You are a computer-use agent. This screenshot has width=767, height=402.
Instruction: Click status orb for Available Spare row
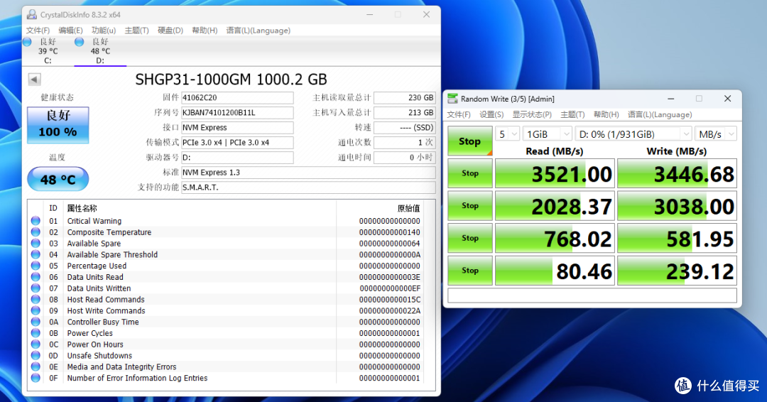[x=36, y=243]
